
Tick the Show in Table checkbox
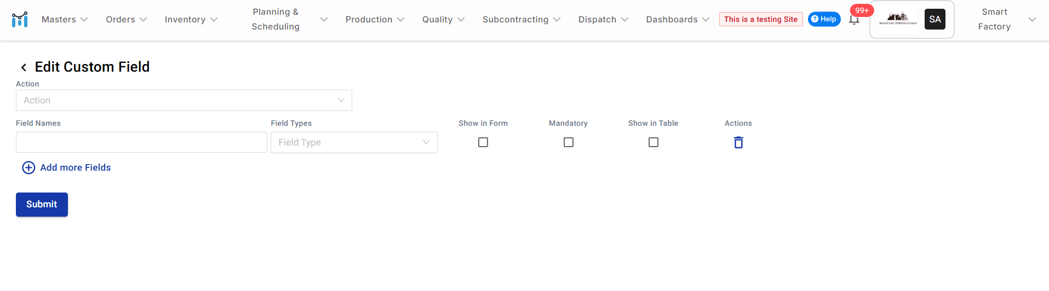[x=654, y=142]
